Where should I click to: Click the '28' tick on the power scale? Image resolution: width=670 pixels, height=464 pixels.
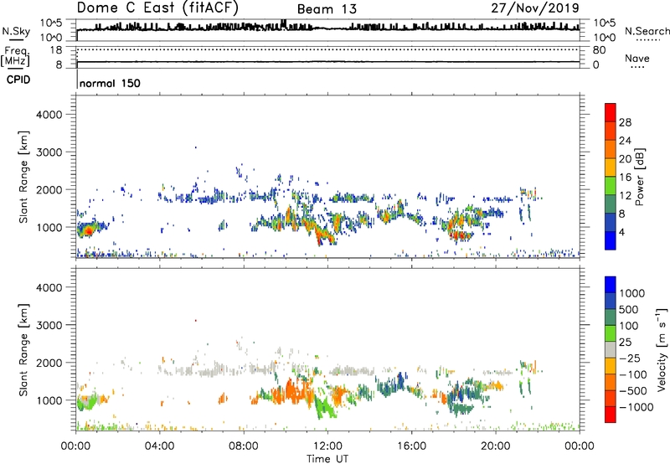[625, 122]
